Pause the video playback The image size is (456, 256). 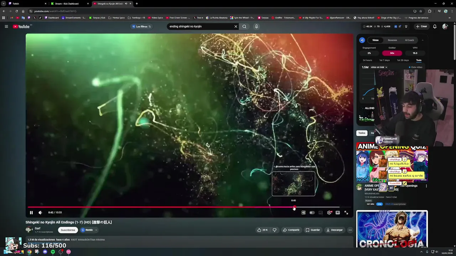click(31, 213)
